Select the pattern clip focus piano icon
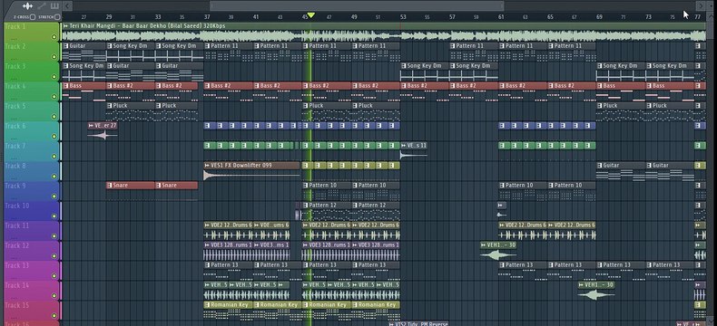Image resolution: width=717 pixels, height=326 pixels. point(54,6)
